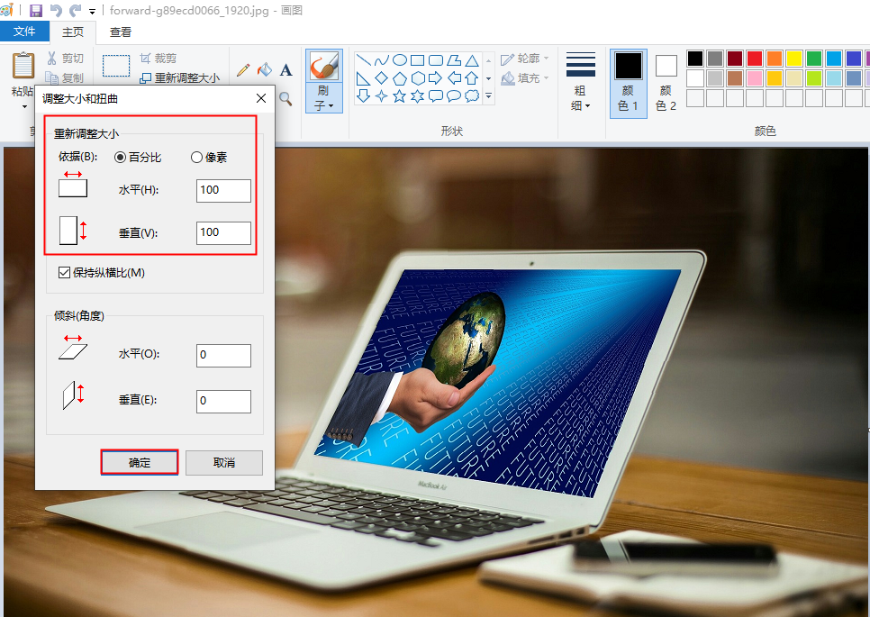Select the 百分比 (Percentage) radio button
870x617 pixels.
coord(120,157)
